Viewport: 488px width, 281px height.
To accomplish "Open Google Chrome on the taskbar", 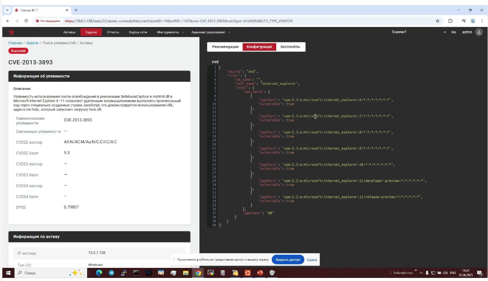I will point(198,273).
